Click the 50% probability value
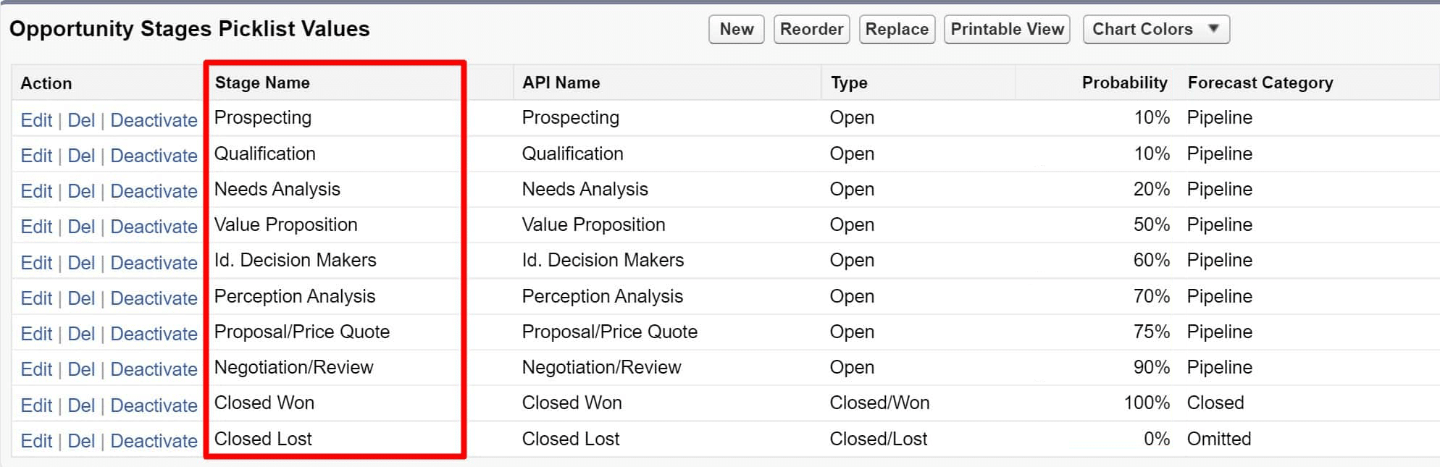The image size is (1440, 467). [x=1152, y=224]
